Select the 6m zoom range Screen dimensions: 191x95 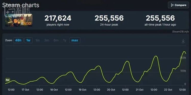56,40
